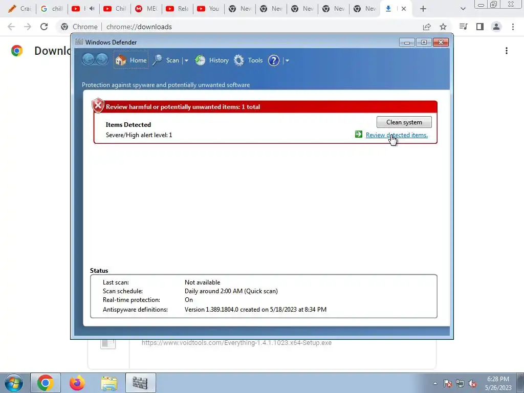Open the History page in Defender
The width and height of the screenshot is (524, 393).
212,60
